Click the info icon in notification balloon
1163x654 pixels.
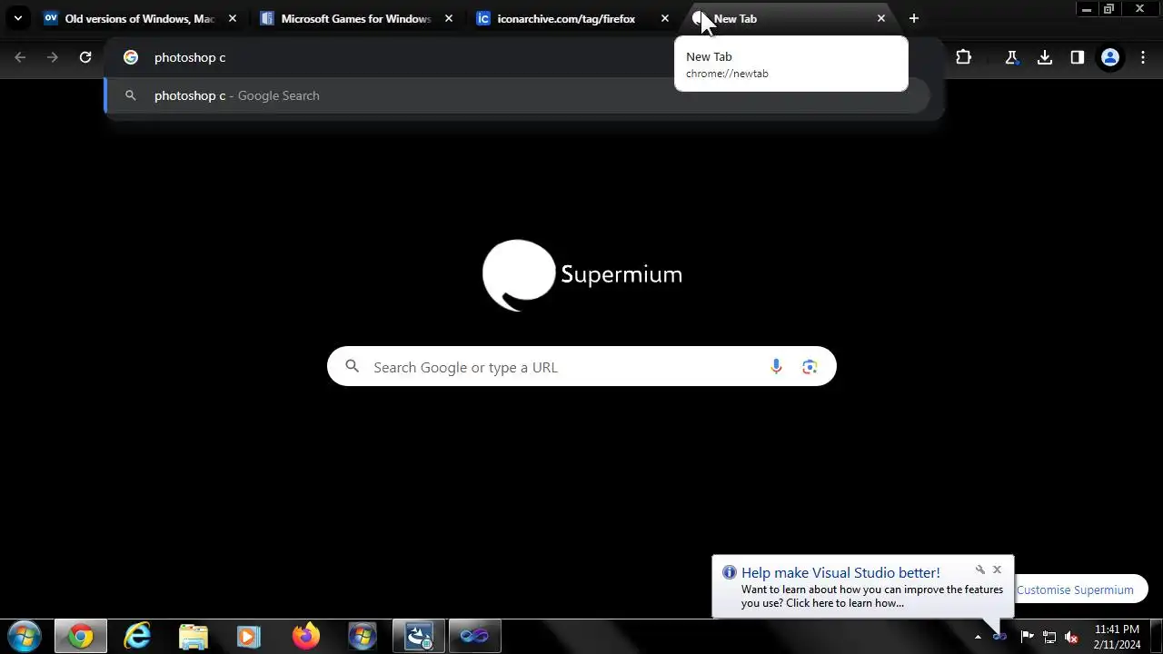(x=729, y=572)
